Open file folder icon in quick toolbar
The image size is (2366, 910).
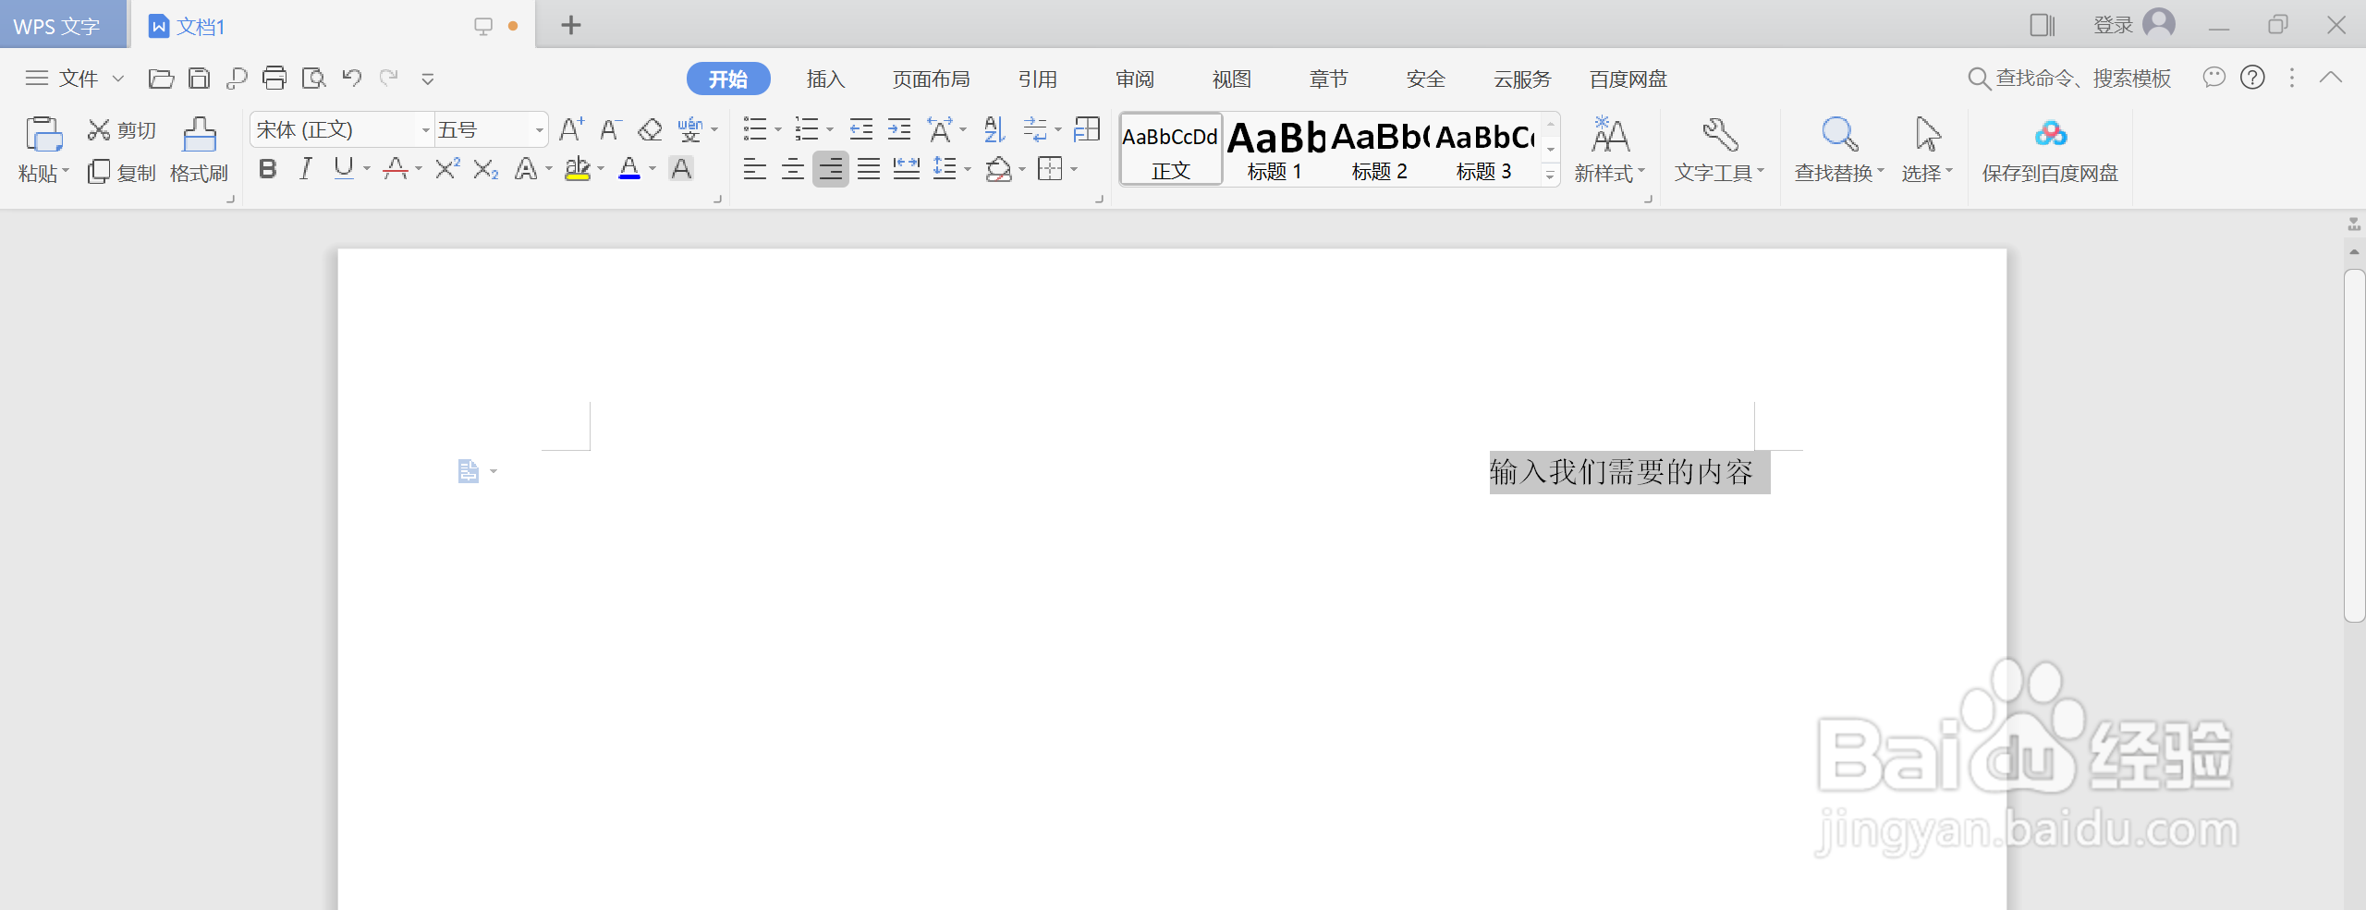click(x=161, y=79)
